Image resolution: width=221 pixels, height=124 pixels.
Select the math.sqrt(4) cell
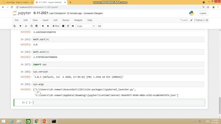pos(118,39)
